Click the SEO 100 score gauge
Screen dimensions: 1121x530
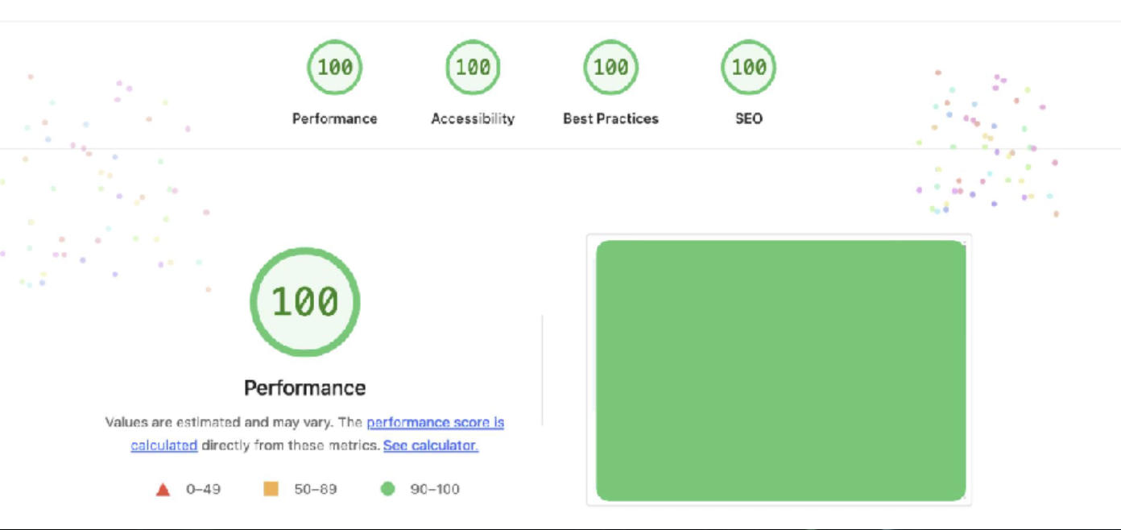coord(748,68)
